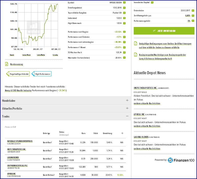The image size is (197, 179).
Task: Open Hemp & CBD Health Industry wikifolio
Action: point(18,90)
